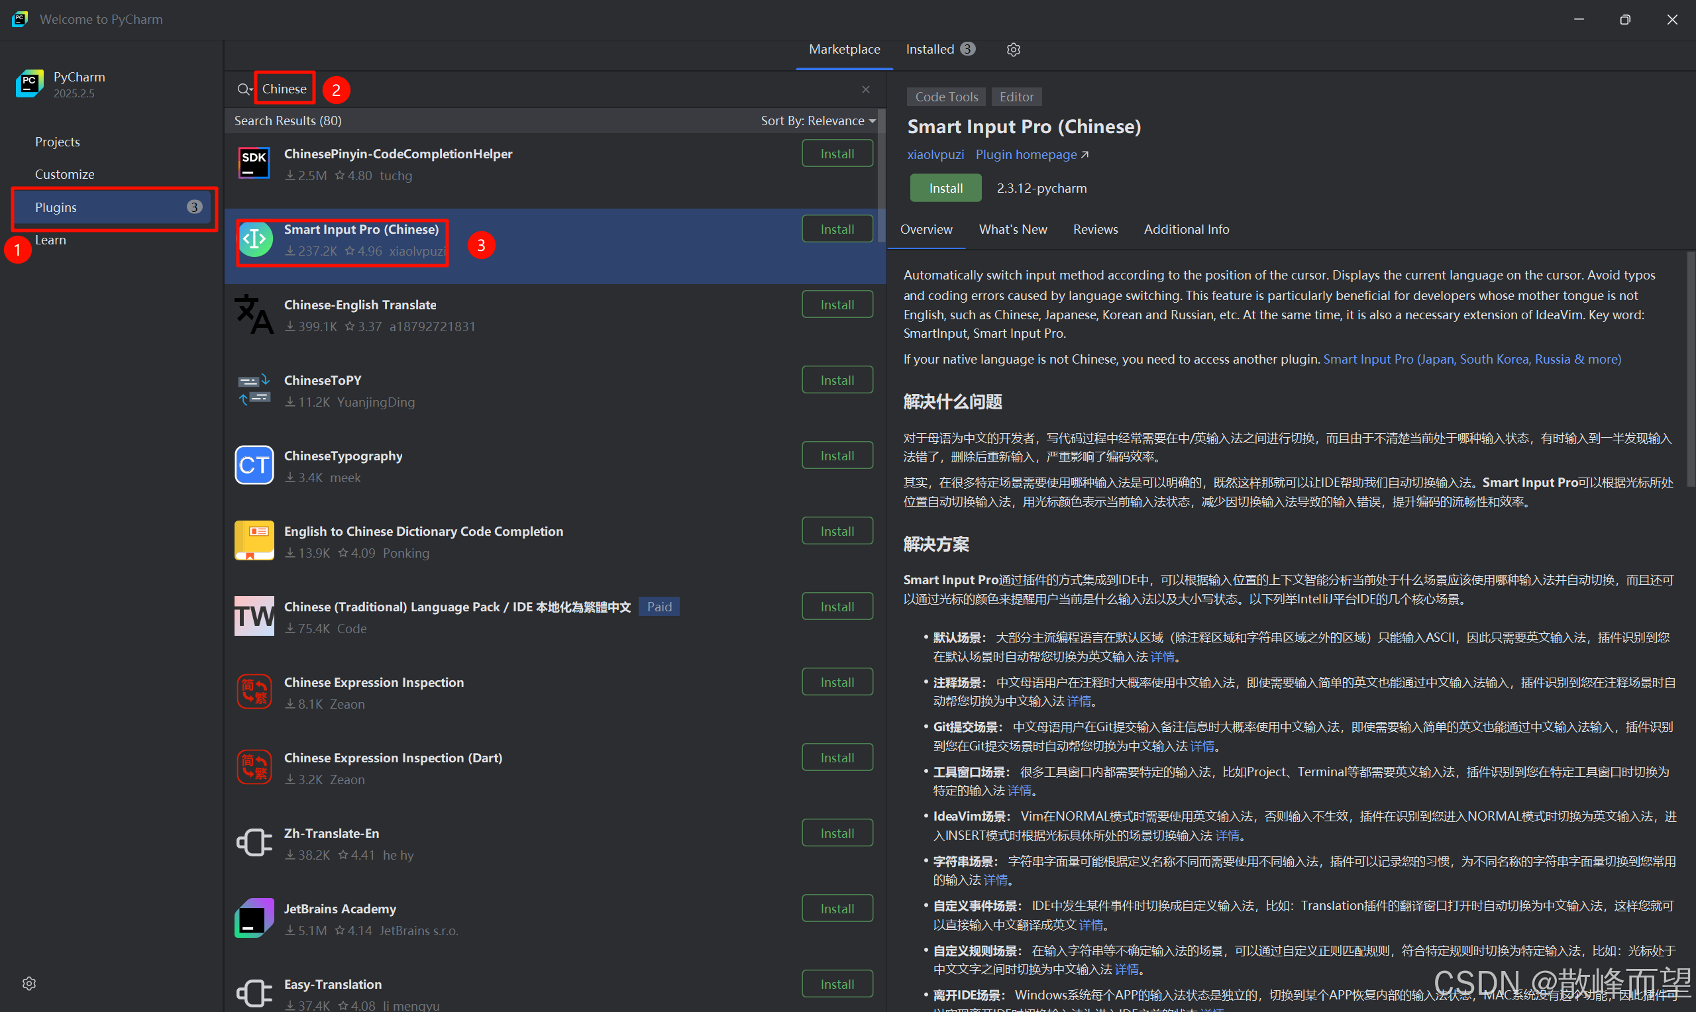1696x1012 pixels.
Task: Click the ChineseToPY plugin icon
Action: (254, 390)
